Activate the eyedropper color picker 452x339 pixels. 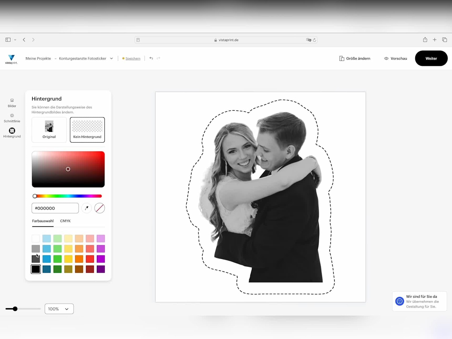(x=86, y=208)
